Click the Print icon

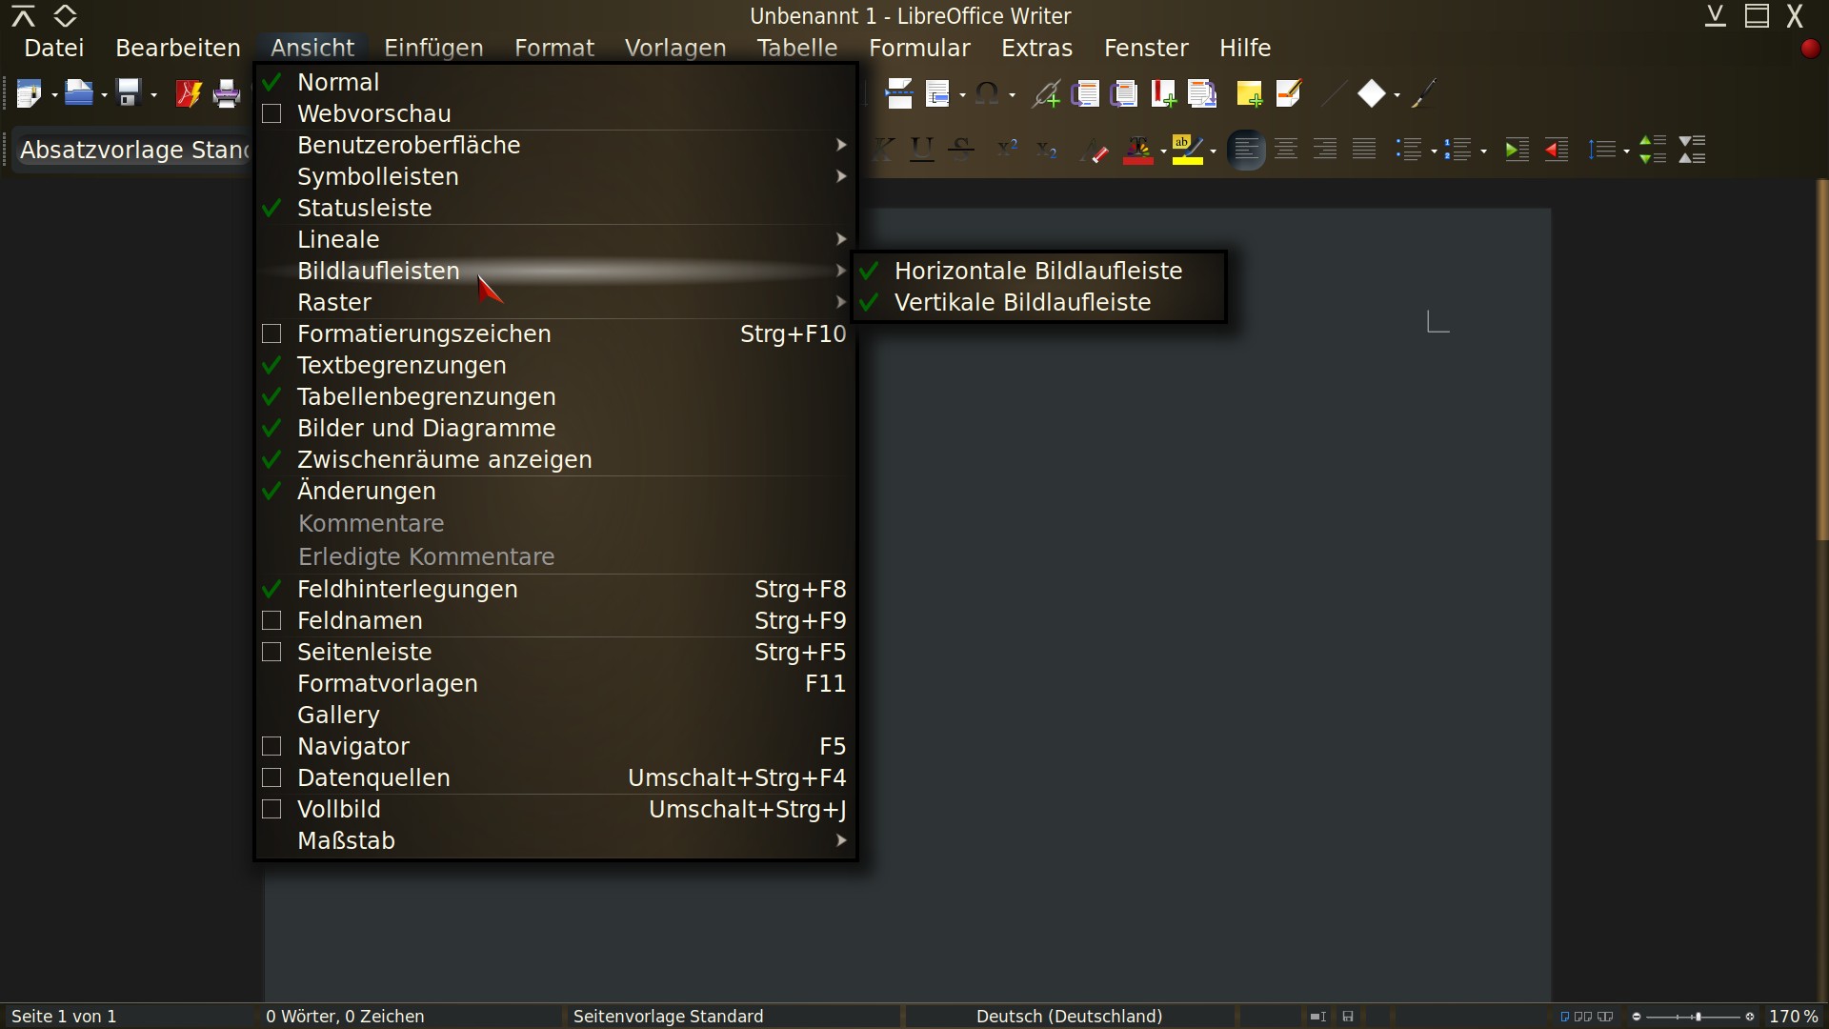click(227, 93)
